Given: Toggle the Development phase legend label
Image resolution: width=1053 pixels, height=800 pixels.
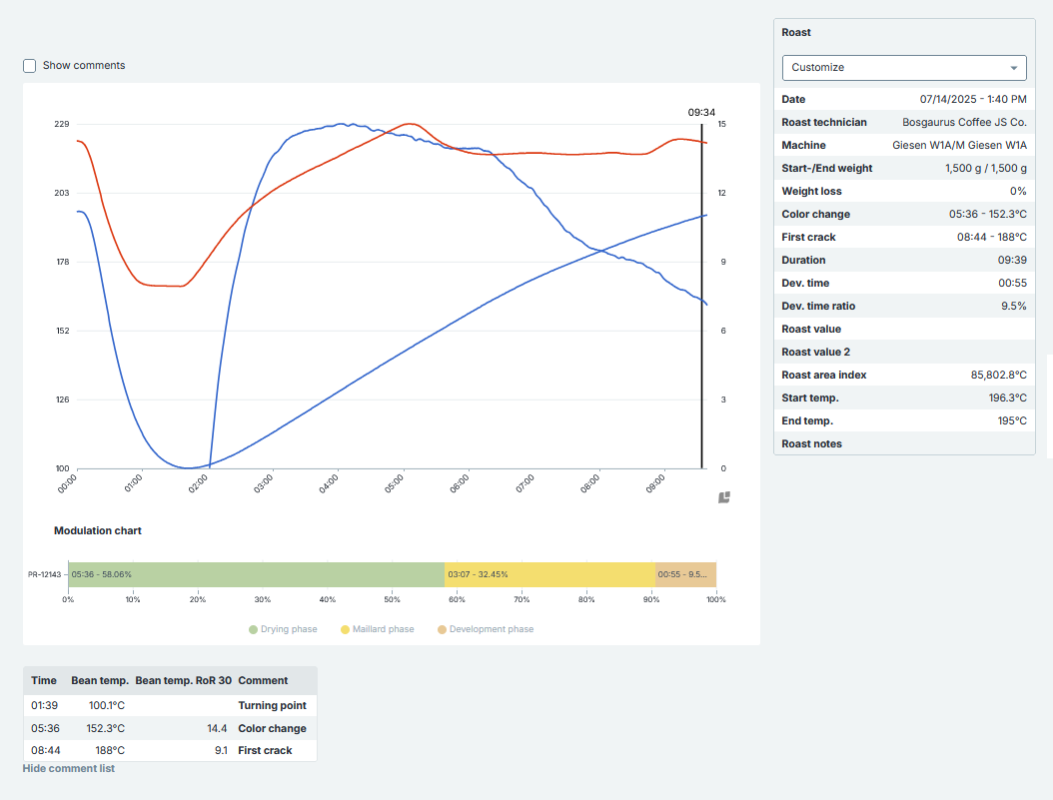Looking at the screenshot, I should (x=491, y=629).
